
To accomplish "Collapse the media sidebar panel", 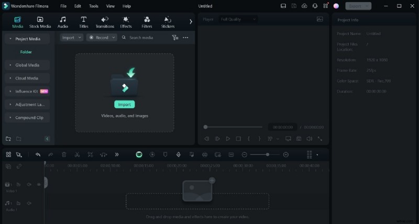I will 47,139.
